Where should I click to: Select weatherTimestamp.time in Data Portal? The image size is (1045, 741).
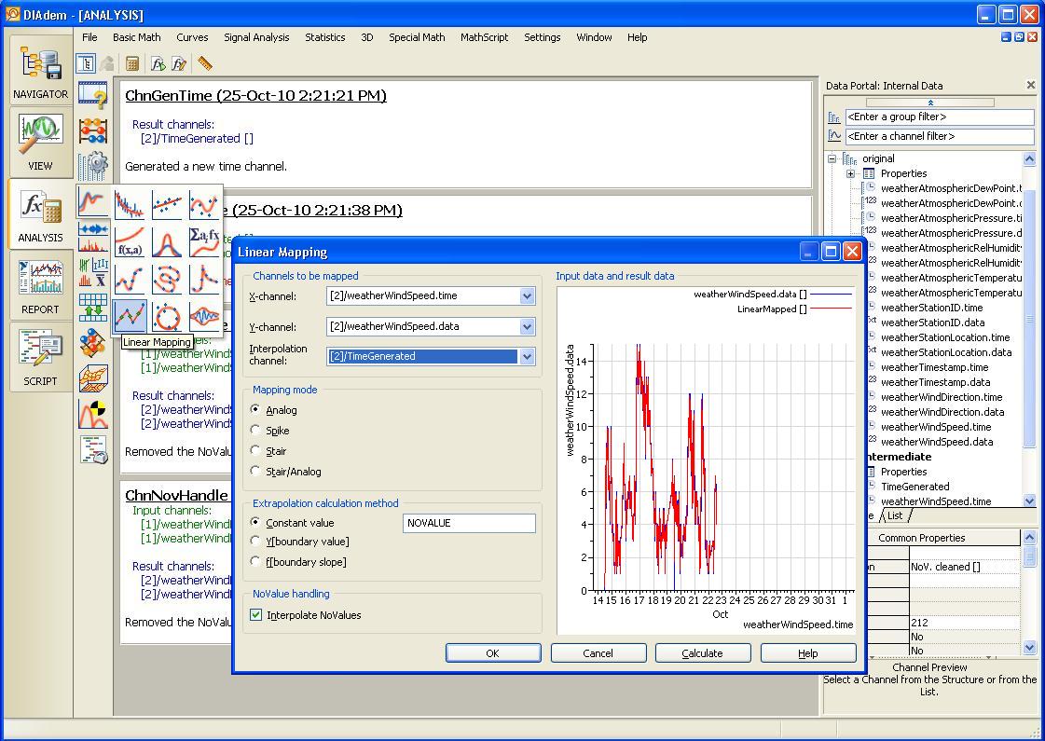tap(934, 368)
